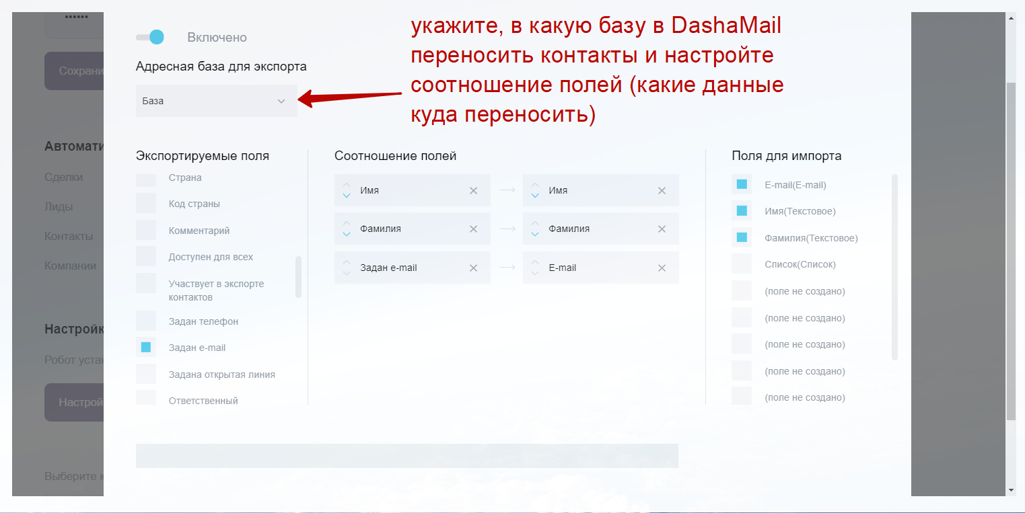Remove the right E-mail import field with X
This screenshot has width=1025, height=513.
point(662,268)
